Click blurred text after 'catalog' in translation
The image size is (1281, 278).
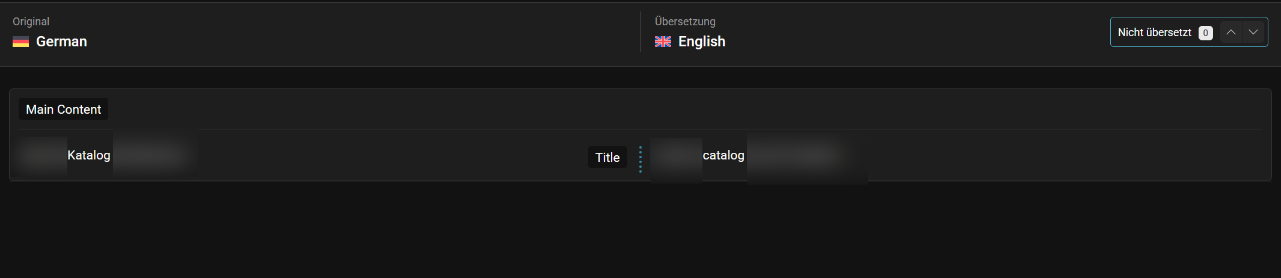807,158
